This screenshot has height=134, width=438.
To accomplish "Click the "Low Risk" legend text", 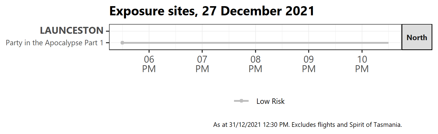I will [270, 101].
